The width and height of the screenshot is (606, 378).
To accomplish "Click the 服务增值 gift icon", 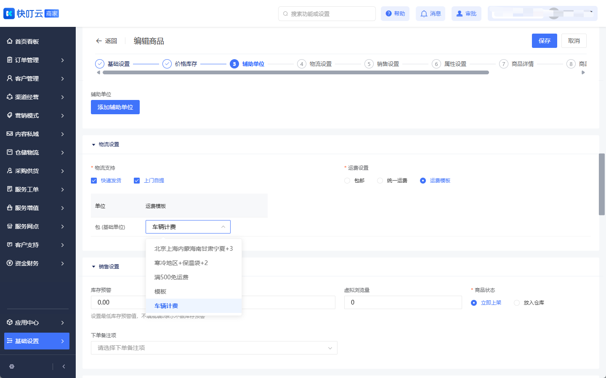I will coord(10,207).
